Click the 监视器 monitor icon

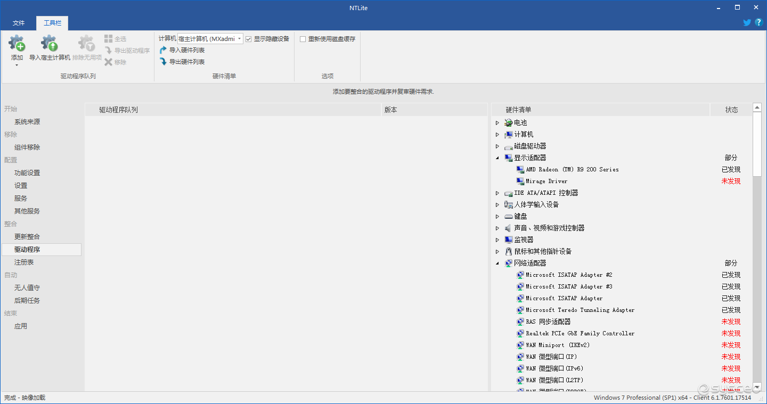click(509, 240)
